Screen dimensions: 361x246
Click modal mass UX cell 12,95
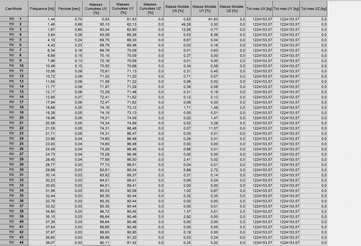coord(178,29)
